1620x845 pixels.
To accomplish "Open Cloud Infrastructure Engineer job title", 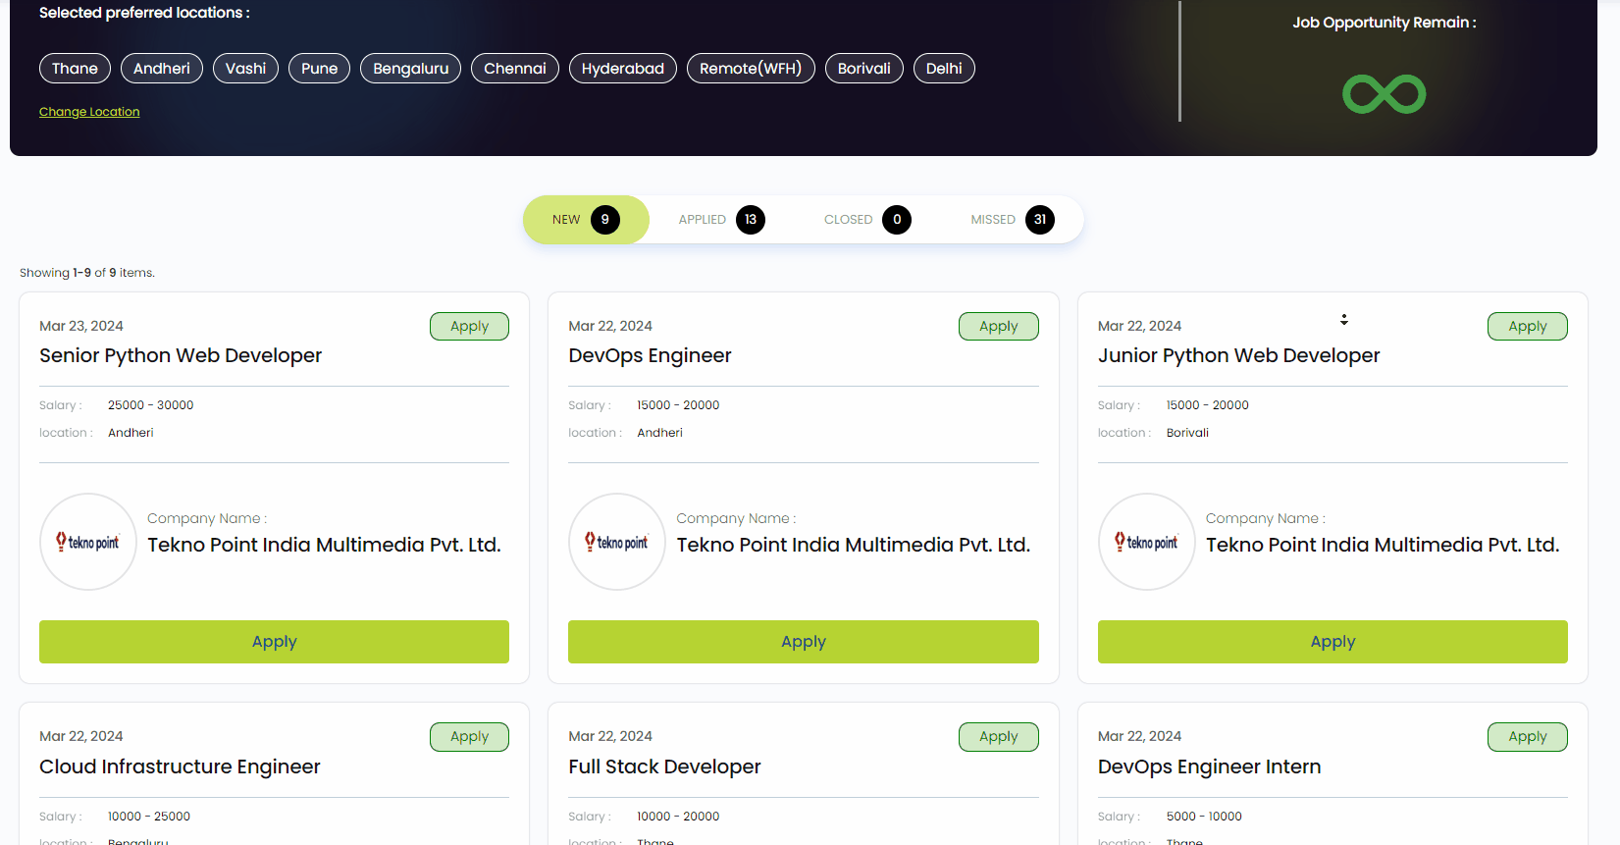I will coord(180,766).
